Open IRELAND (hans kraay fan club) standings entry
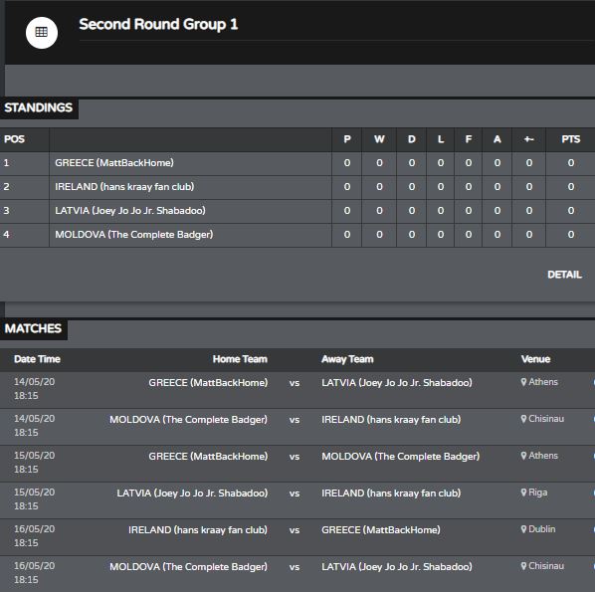 coord(124,187)
